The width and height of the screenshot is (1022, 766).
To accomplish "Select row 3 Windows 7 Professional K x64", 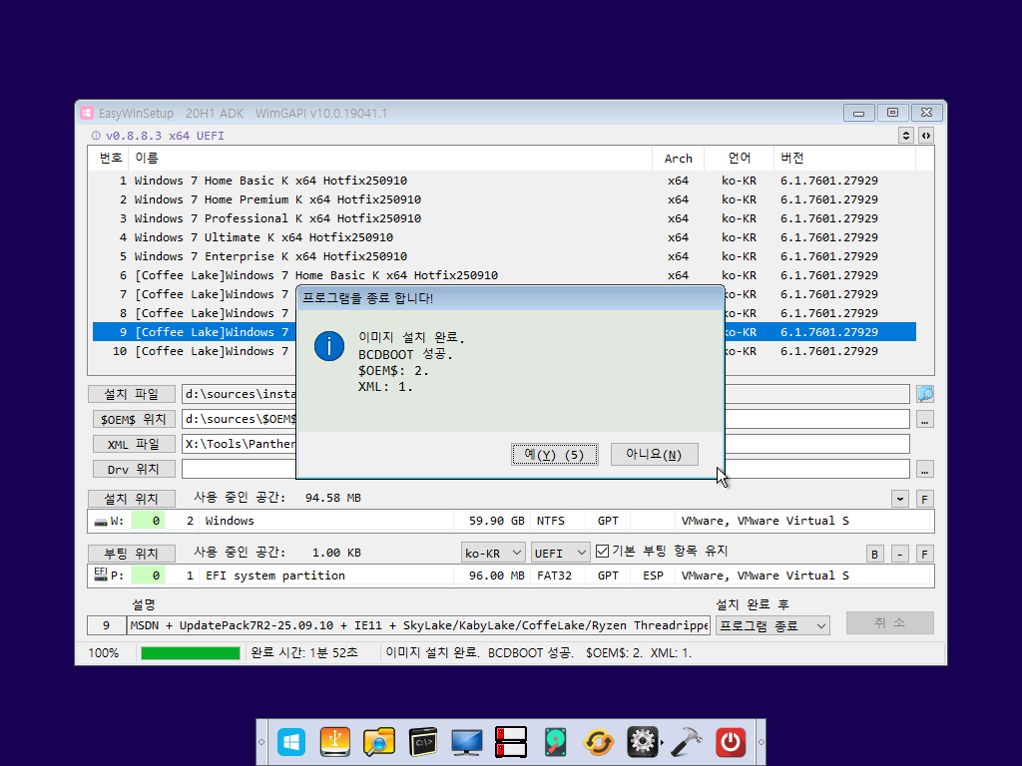I will tap(504, 218).
